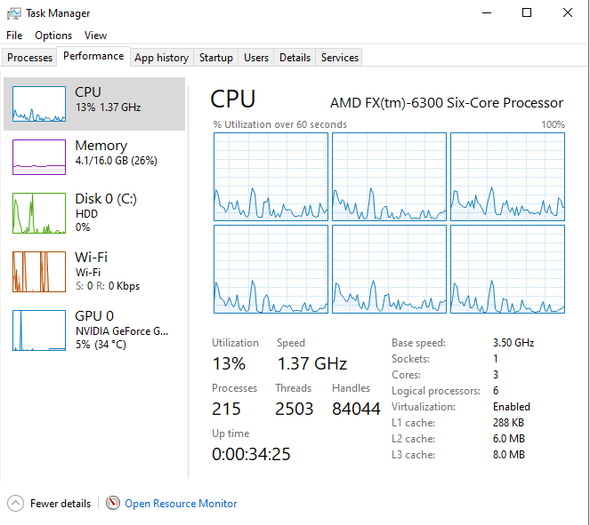Open the View menu
This screenshot has height=525, width=590.
point(95,36)
